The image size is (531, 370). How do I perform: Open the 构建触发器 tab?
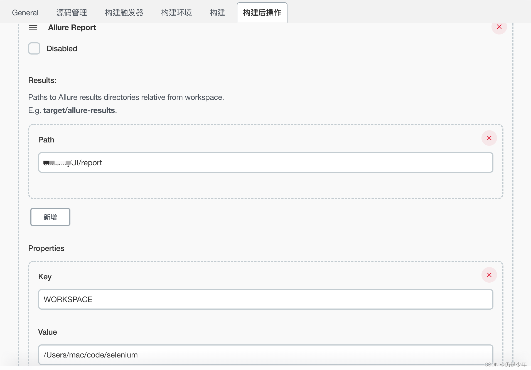[x=124, y=13]
